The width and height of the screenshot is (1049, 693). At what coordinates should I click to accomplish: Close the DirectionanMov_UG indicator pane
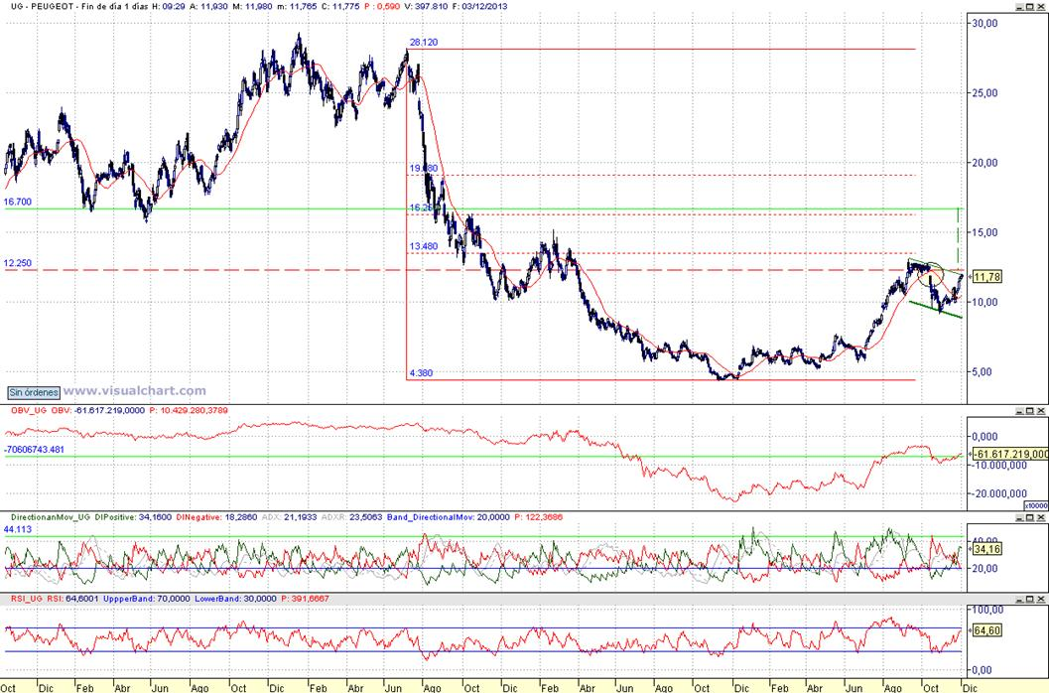point(1042,517)
